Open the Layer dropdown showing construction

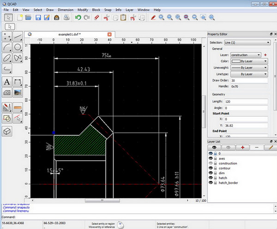tap(246, 55)
